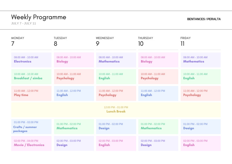The height and width of the screenshot is (164, 232).
Task: Open Thursday's Mathematics 01:00 PM block
Action: point(158,127)
